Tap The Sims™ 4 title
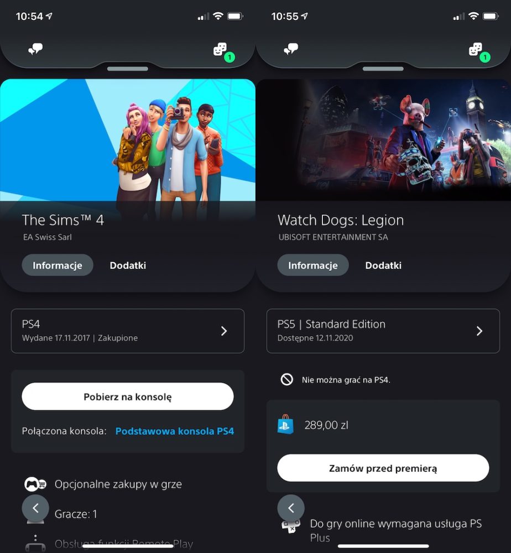The image size is (511, 553). (63, 220)
